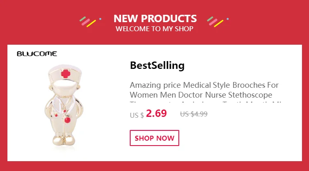
Task: Click the blue dot right of NEW PRODUCTS
Action: [x=228, y=19]
